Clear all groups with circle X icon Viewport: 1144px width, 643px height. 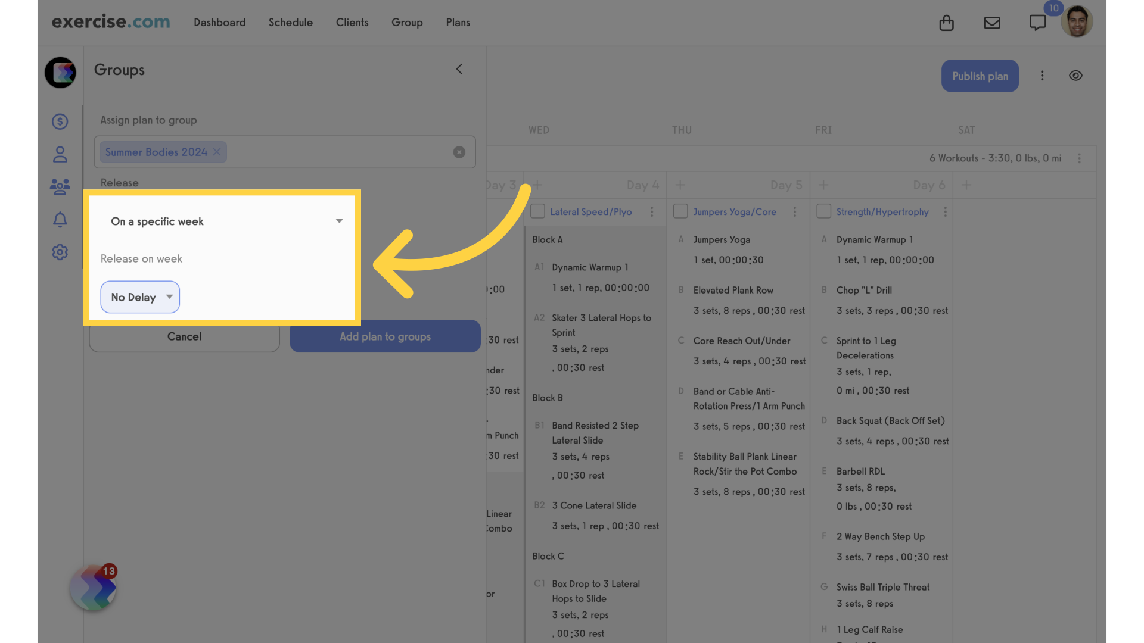click(459, 152)
